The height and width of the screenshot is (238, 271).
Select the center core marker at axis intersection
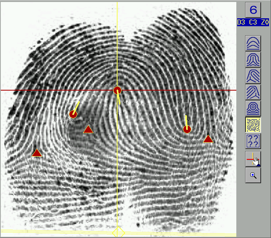[x=117, y=90]
